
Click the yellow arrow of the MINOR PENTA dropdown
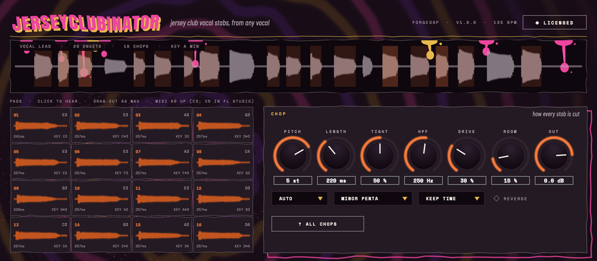coord(404,199)
